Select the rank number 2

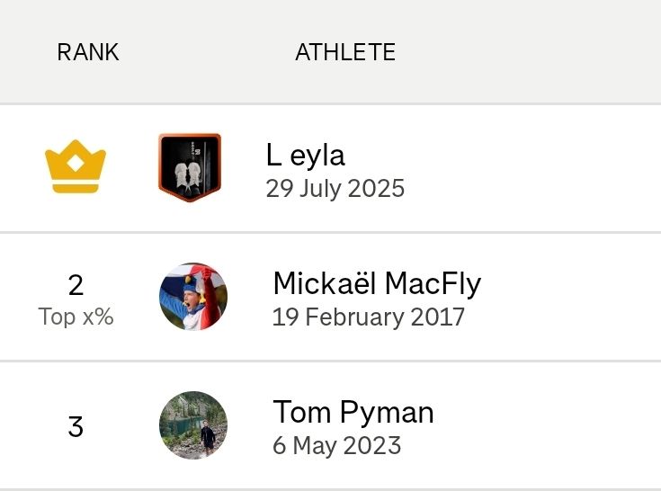coord(76,285)
